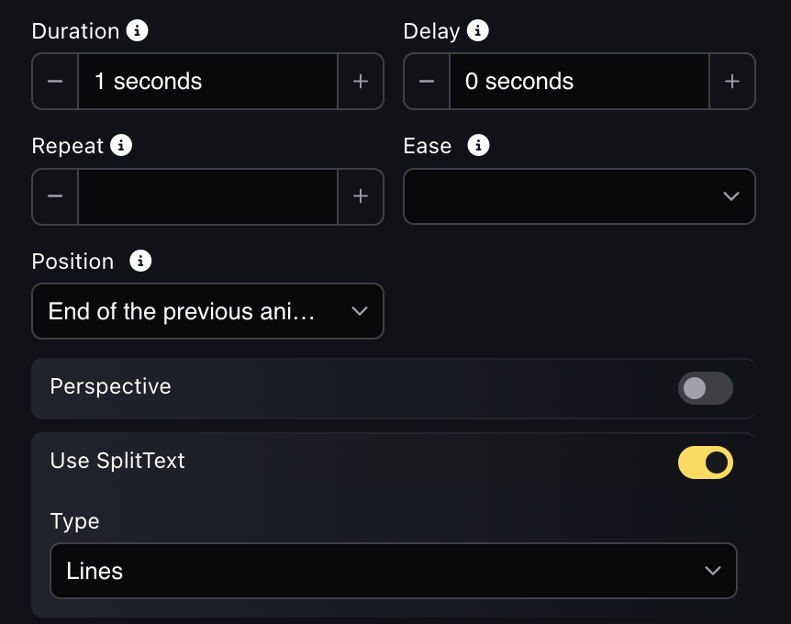Image resolution: width=791 pixels, height=624 pixels.
Task: Open the Position dropdown showing End of previous animation
Action: point(207,311)
